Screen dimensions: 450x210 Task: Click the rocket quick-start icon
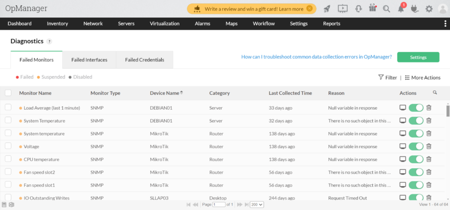click(x=327, y=8)
